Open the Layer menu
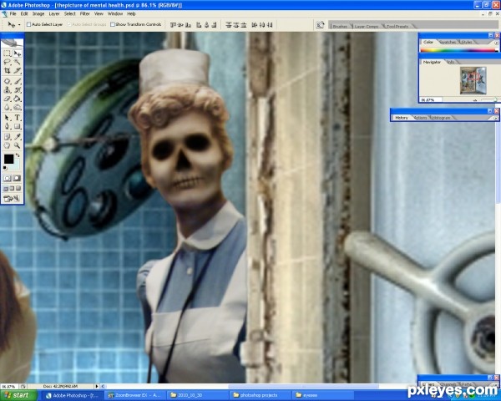501x401 pixels. point(54,13)
